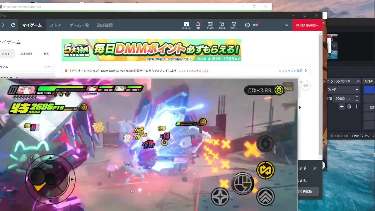Open the 毎日DMMポイント campaign banner
Viewport: 375px width, 211px height.
coord(151,50)
